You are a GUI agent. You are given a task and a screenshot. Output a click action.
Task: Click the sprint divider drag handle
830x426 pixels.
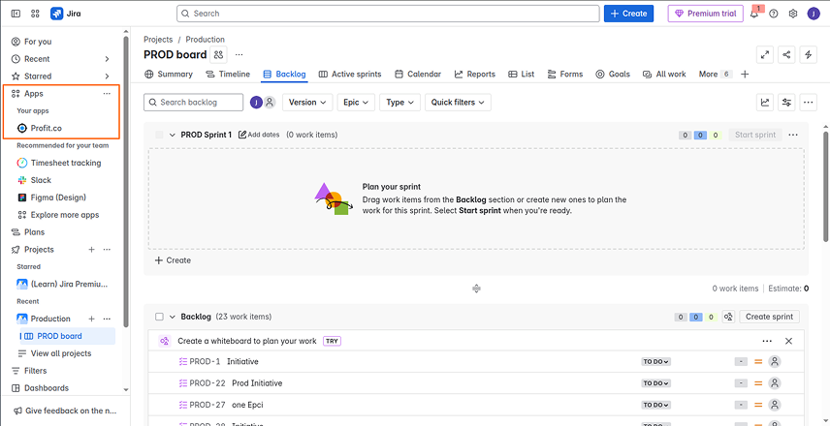[476, 289]
